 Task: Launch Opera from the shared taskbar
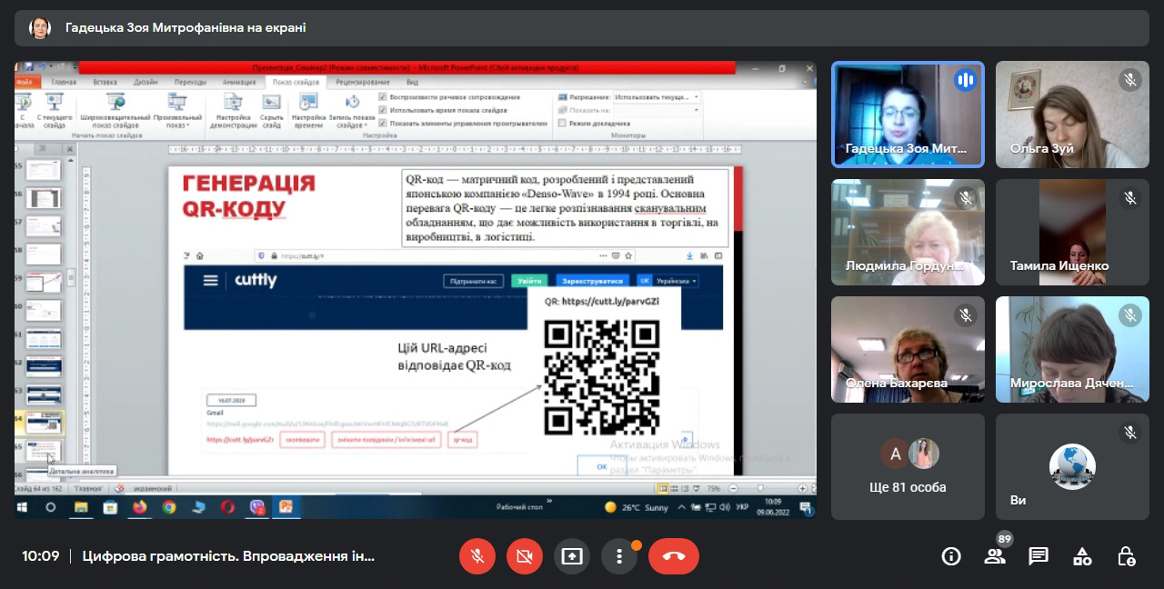(227, 507)
